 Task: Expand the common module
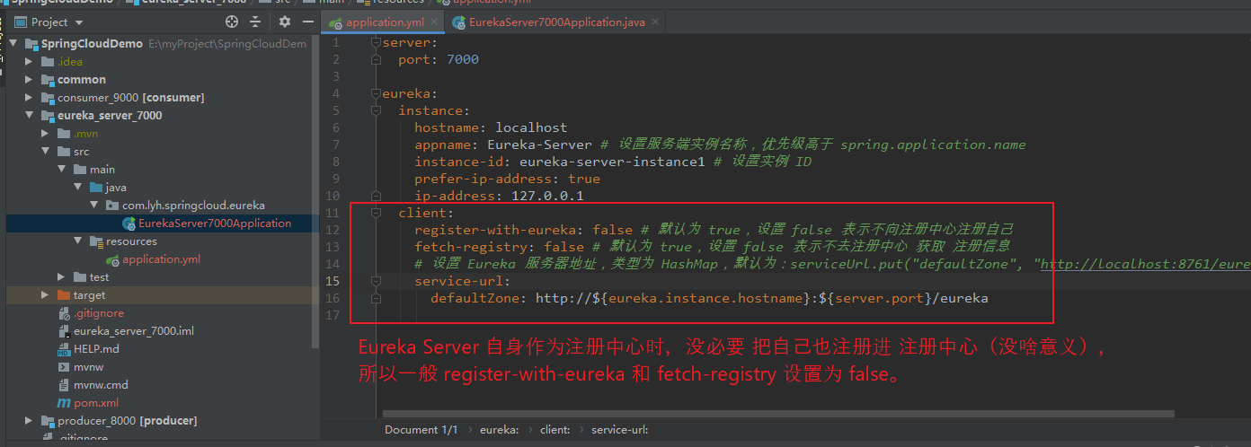pos(30,80)
